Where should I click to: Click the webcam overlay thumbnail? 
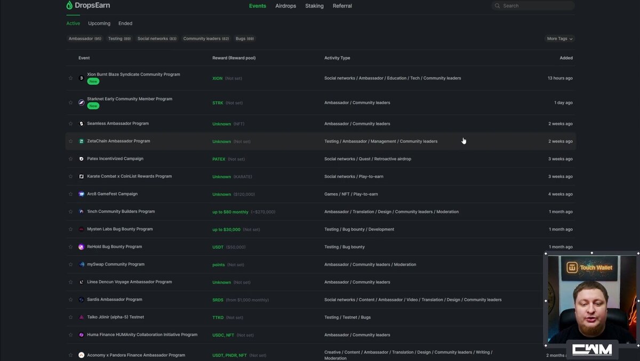click(591, 299)
